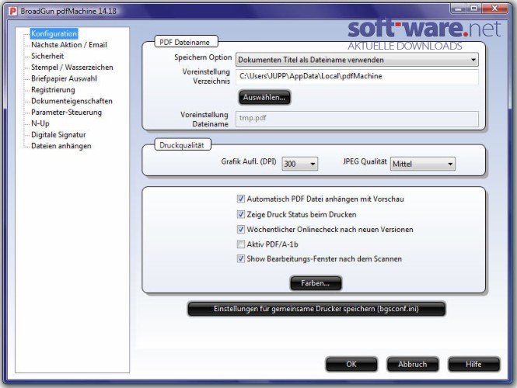Screen dimensions: 517x388
Task: Click the Auswählen... button
Action: [264, 98]
